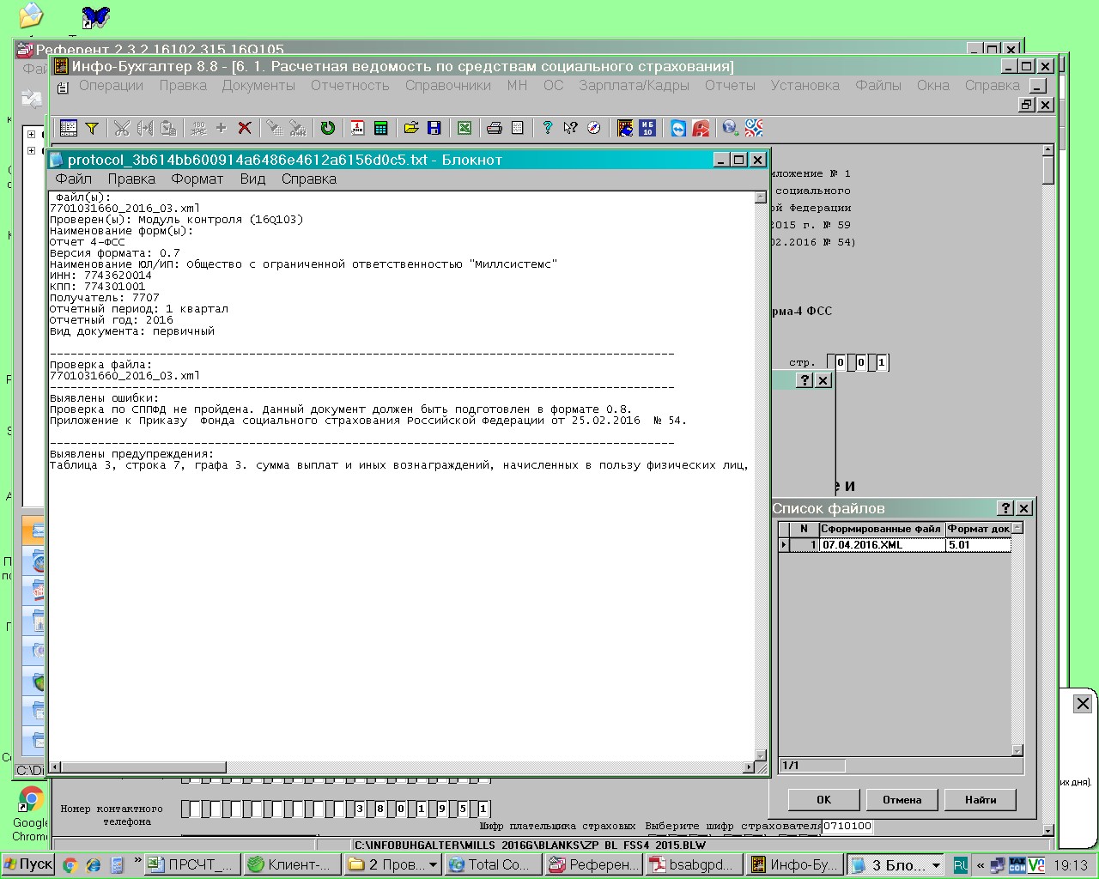This screenshot has height=879, width=1099.
Task: Click the compass navigator icon
Action: (x=594, y=128)
